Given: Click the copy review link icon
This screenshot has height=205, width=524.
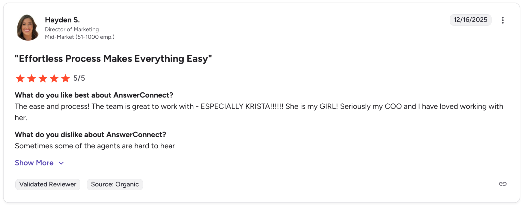Looking at the screenshot, I should coord(503,184).
